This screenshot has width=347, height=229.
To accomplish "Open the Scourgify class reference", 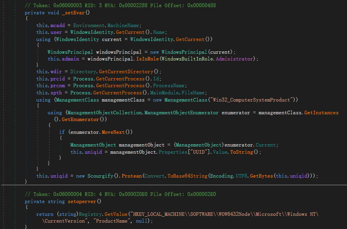I will (x=101, y=176).
